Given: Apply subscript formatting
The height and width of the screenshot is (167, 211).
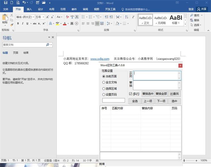Looking at the screenshot, I should (39, 24).
